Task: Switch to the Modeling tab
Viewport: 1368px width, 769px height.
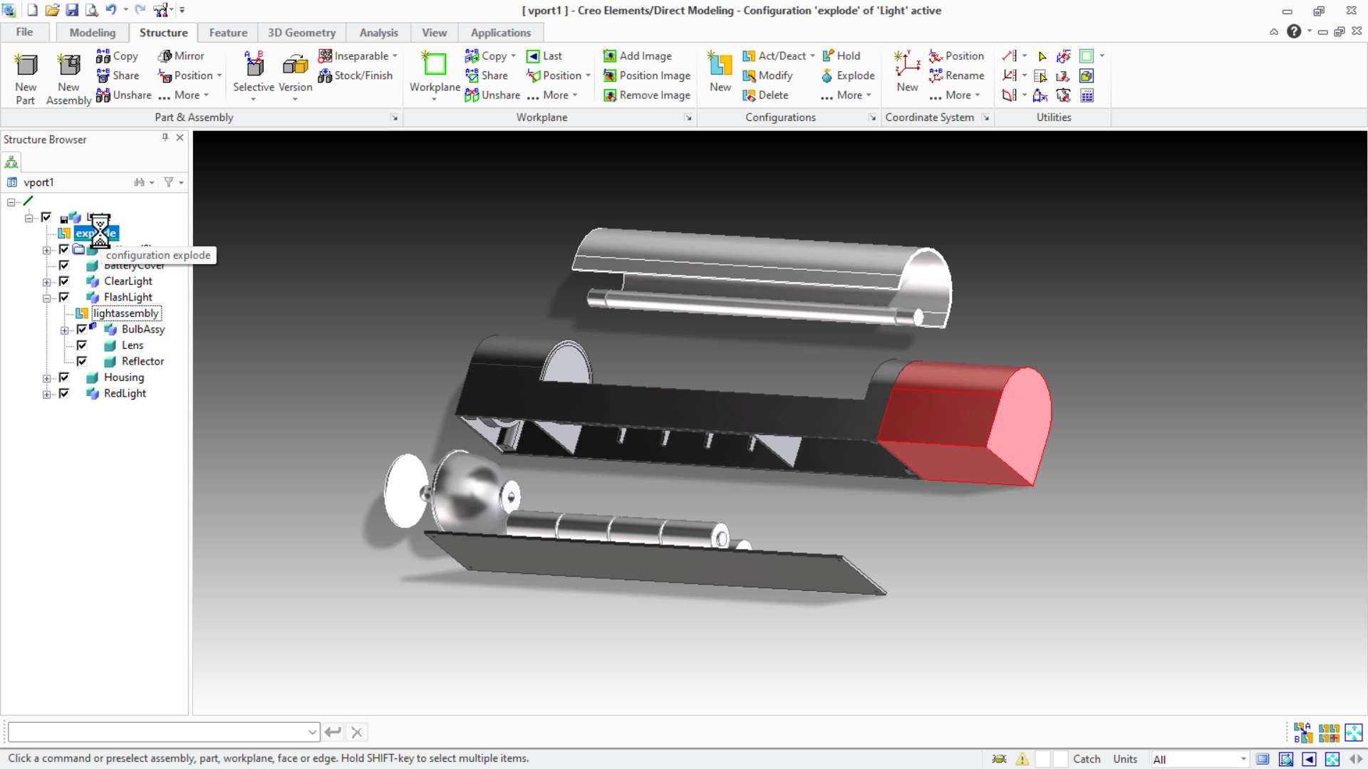Action: coord(93,33)
